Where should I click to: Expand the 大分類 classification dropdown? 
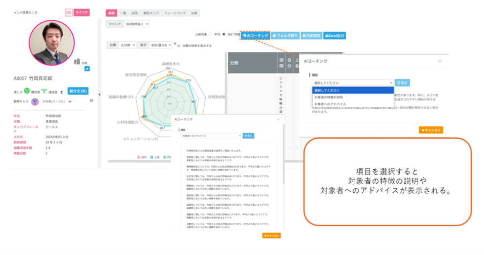click(x=127, y=46)
